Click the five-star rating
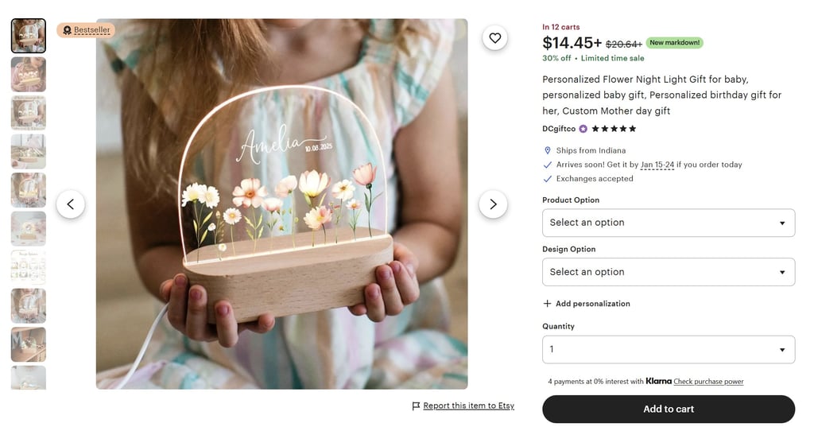 click(614, 129)
